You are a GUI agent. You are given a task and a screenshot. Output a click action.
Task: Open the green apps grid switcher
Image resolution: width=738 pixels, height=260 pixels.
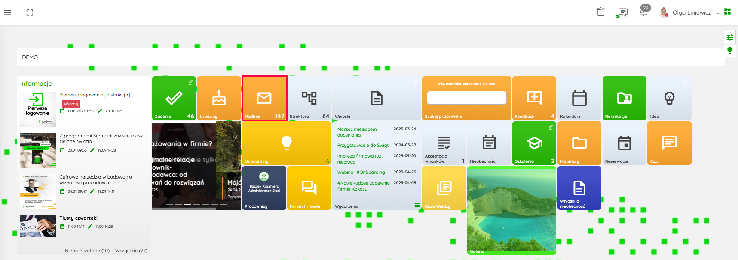[727, 12]
